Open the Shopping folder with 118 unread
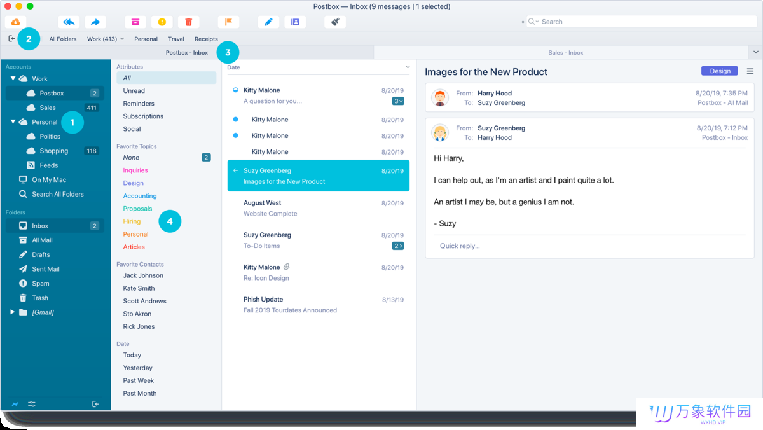Image resolution: width=763 pixels, height=430 pixels. pos(55,151)
